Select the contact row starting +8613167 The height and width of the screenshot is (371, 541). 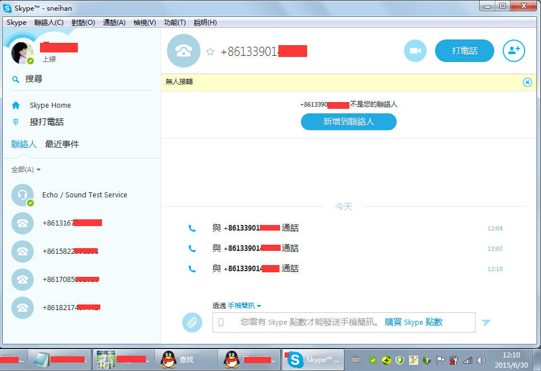click(81, 223)
